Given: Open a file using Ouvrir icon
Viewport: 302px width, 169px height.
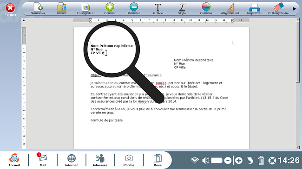Looking at the screenshot, I should 62,9.
